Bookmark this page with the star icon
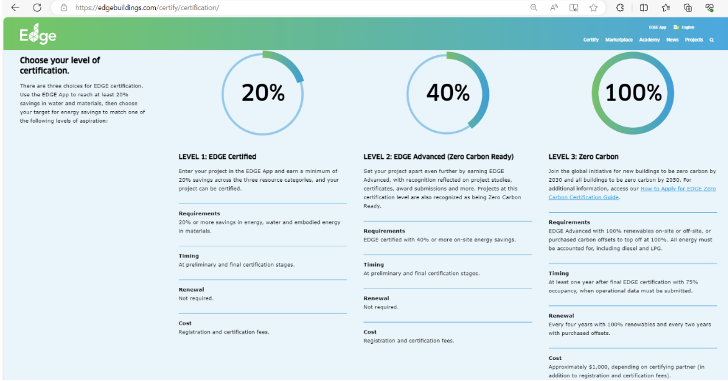The height and width of the screenshot is (381, 728). tap(593, 7)
